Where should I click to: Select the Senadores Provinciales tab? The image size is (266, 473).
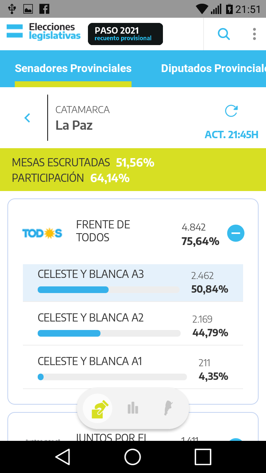(73, 69)
